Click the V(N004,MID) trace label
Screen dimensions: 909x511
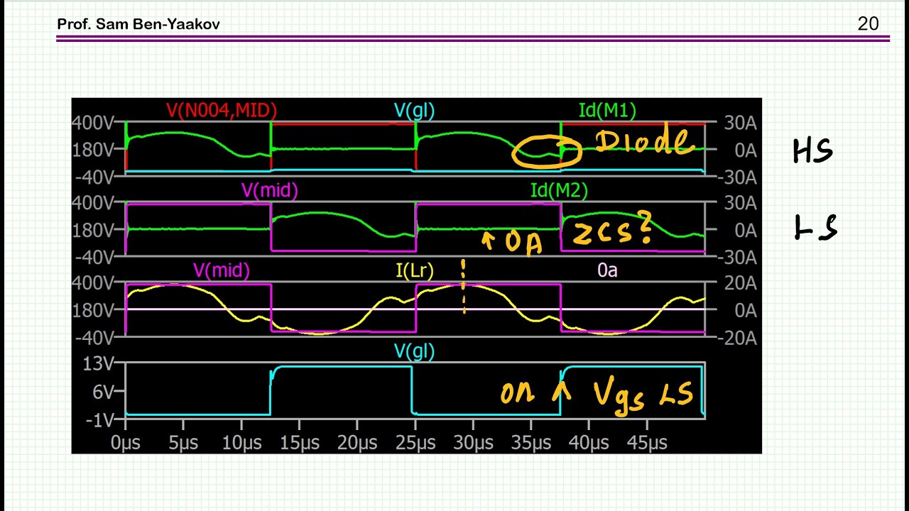(222, 110)
